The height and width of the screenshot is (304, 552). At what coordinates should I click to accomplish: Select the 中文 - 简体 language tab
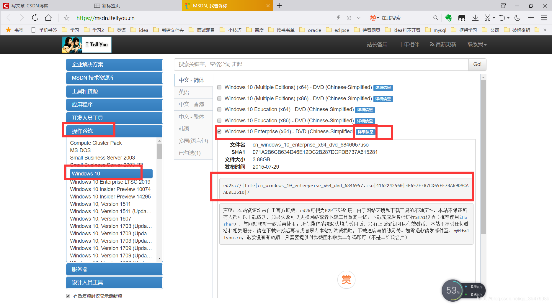point(193,80)
